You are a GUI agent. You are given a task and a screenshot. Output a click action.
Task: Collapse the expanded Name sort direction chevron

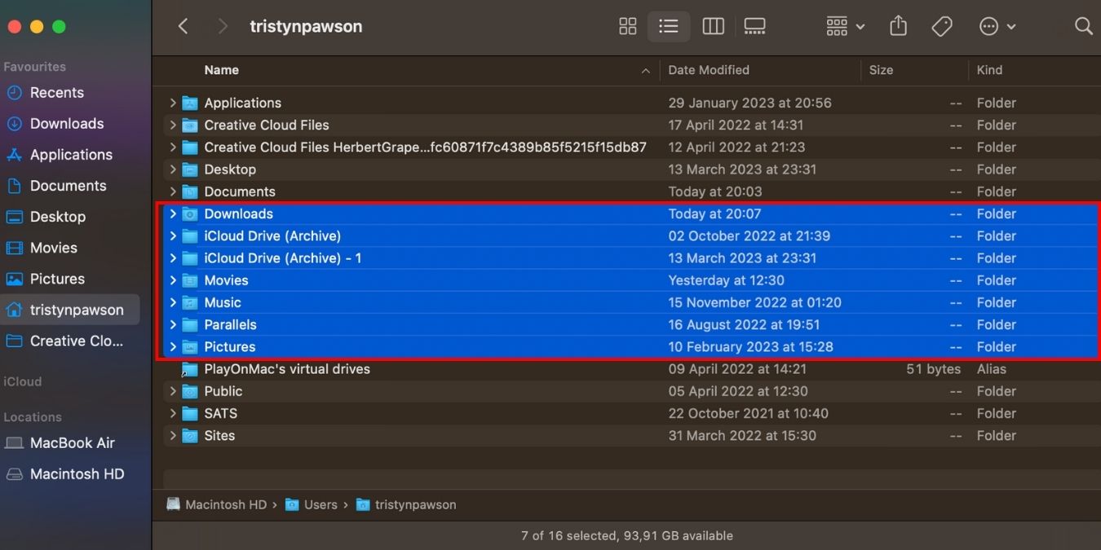click(644, 70)
